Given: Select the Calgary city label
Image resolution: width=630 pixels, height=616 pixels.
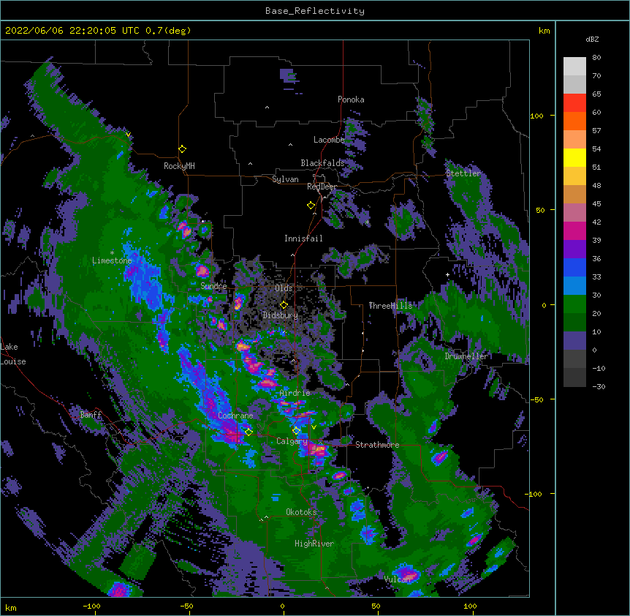Looking at the screenshot, I should pyautogui.click(x=292, y=441).
